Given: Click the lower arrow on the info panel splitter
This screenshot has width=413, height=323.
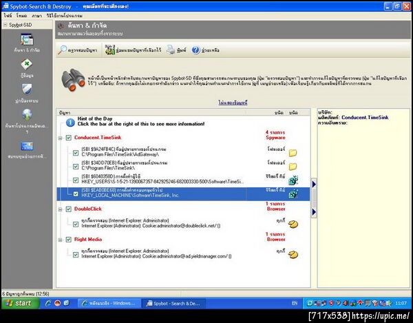Looking at the screenshot, I should 314,212.
